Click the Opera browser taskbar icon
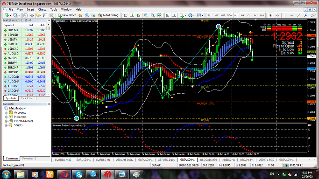The width and height of the screenshot is (319, 179). pos(64,174)
